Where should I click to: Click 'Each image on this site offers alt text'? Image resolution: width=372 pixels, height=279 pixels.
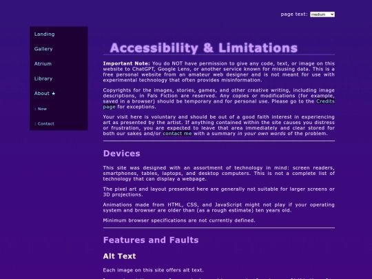(x=153, y=270)
